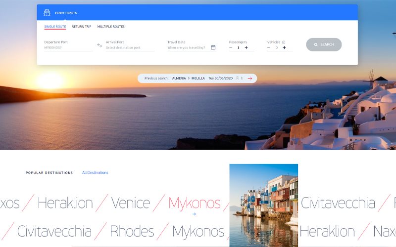Open the travel date calendar icon
The image size is (396, 247).
pos(213,47)
